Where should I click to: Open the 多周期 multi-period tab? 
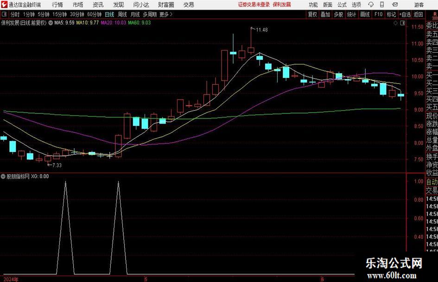pyautogui.click(x=150, y=14)
